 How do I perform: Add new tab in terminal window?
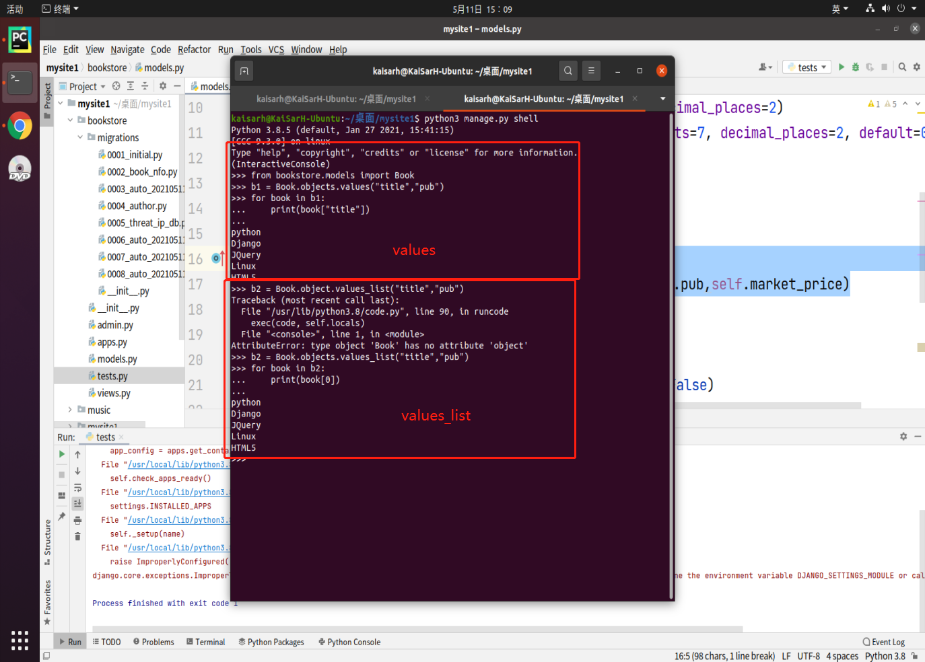(x=244, y=71)
